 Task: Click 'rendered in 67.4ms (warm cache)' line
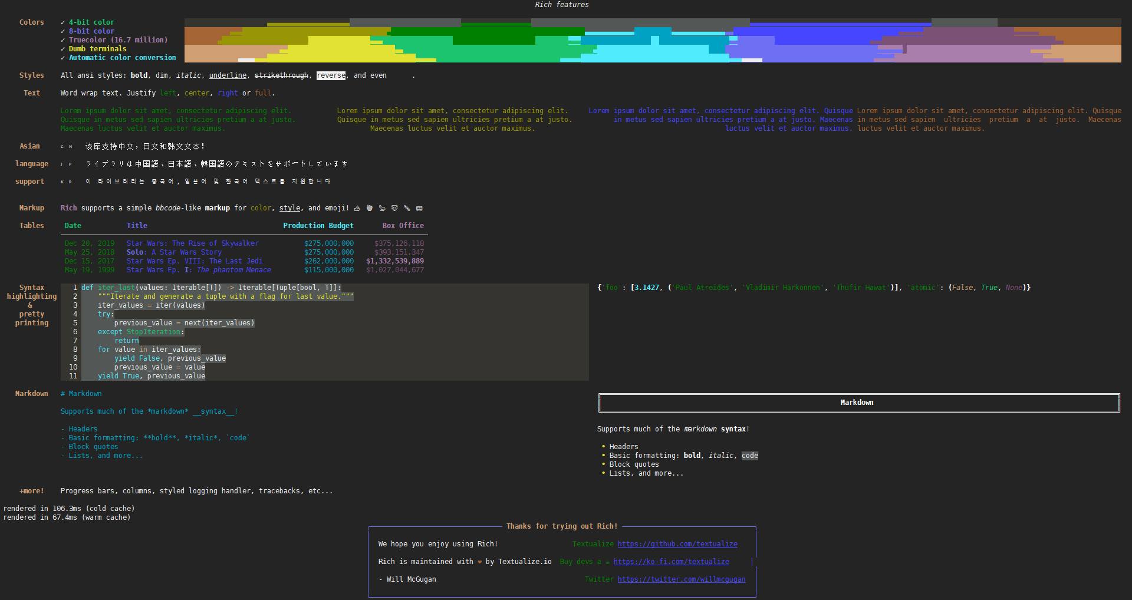[x=67, y=517]
